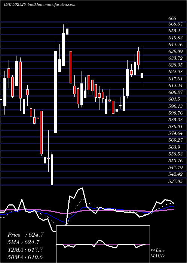Click the 612.24 price level label
The width and height of the screenshot is (187, 263).
[x=175, y=86]
